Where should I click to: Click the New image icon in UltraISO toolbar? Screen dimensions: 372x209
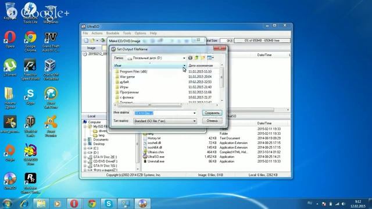[x=87, y=41]
